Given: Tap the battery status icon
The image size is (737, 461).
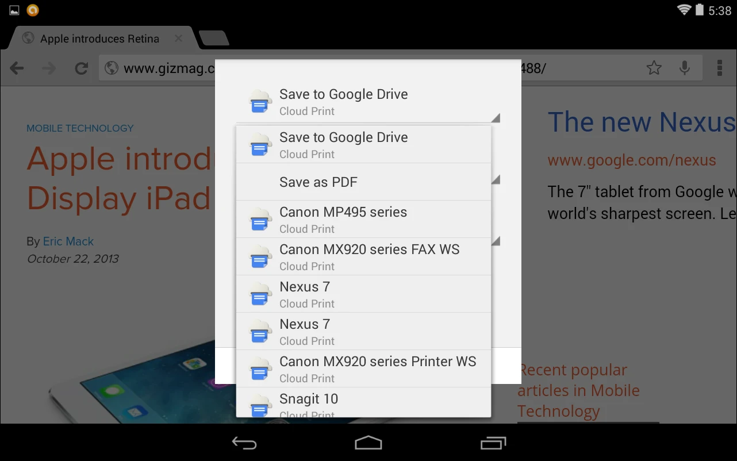Looking at the screenshot, I should (x=700, y=10).
